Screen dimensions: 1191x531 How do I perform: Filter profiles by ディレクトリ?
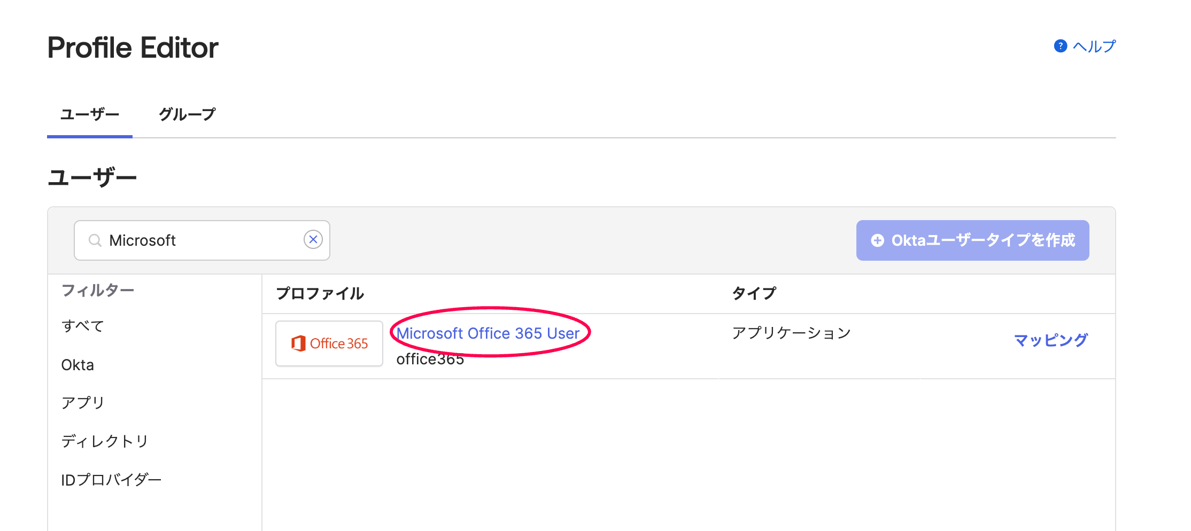point(105,441)
